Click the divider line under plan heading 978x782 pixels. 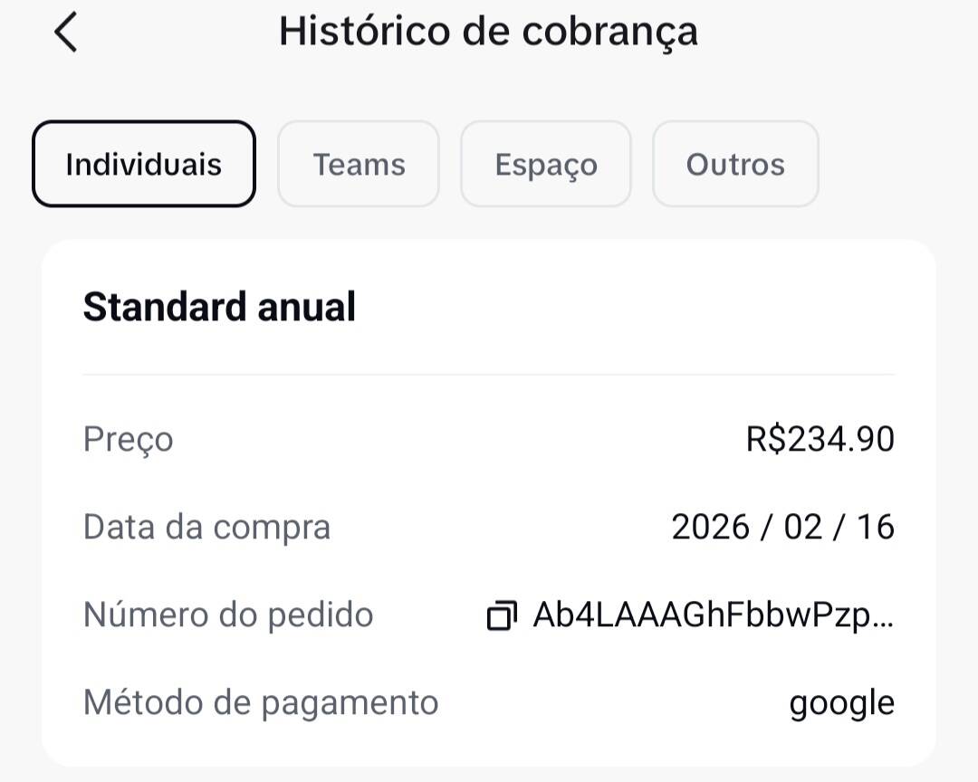click(x=489, y=374)
